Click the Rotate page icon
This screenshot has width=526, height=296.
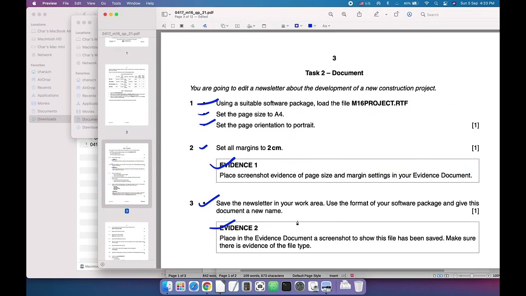click(396, 14)
